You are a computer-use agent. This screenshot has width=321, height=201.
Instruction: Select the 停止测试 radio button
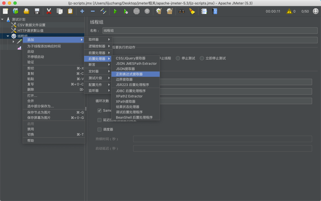coord(178,58)
